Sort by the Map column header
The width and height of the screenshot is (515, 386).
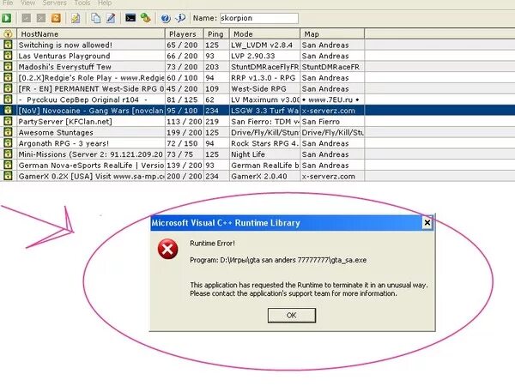(x=332, y=33)
